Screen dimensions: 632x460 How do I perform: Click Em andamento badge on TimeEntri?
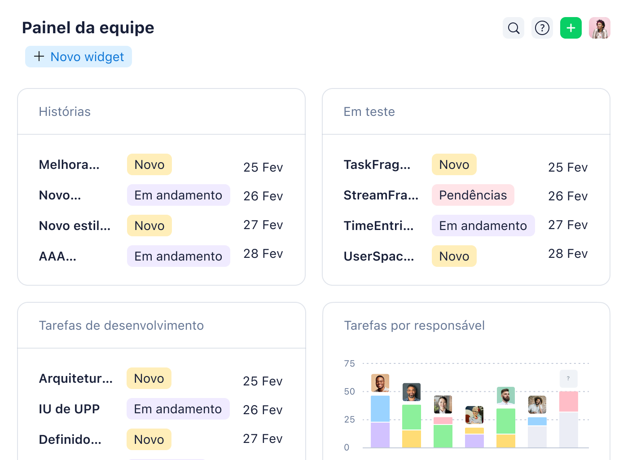[x=483, y=226]
